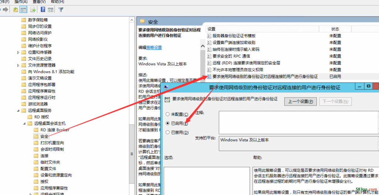Click the tree pane scrollbar up arrow
This screenshot has width=379, height=195.
pos(132,20)
